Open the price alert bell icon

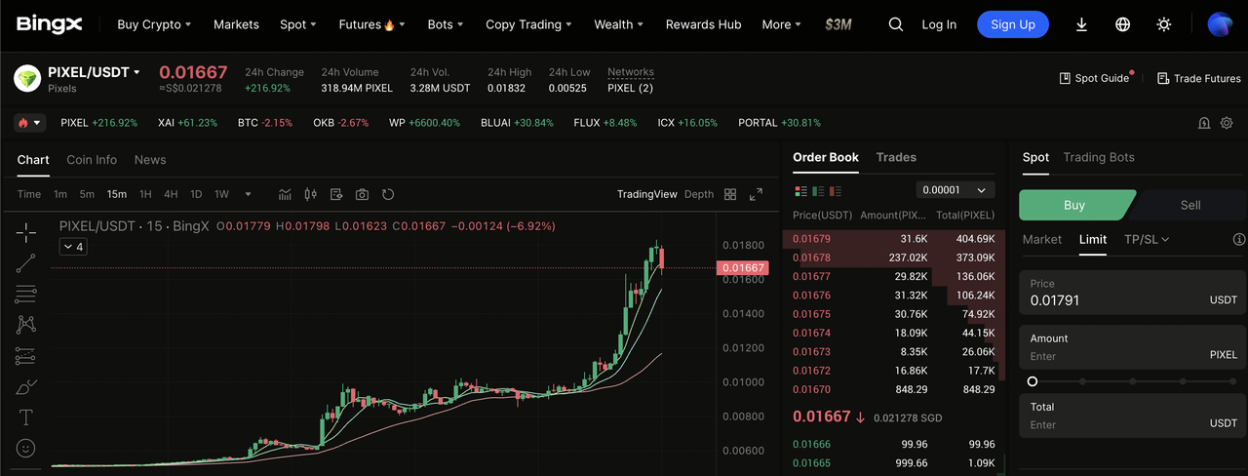(x=1204, y=123)
